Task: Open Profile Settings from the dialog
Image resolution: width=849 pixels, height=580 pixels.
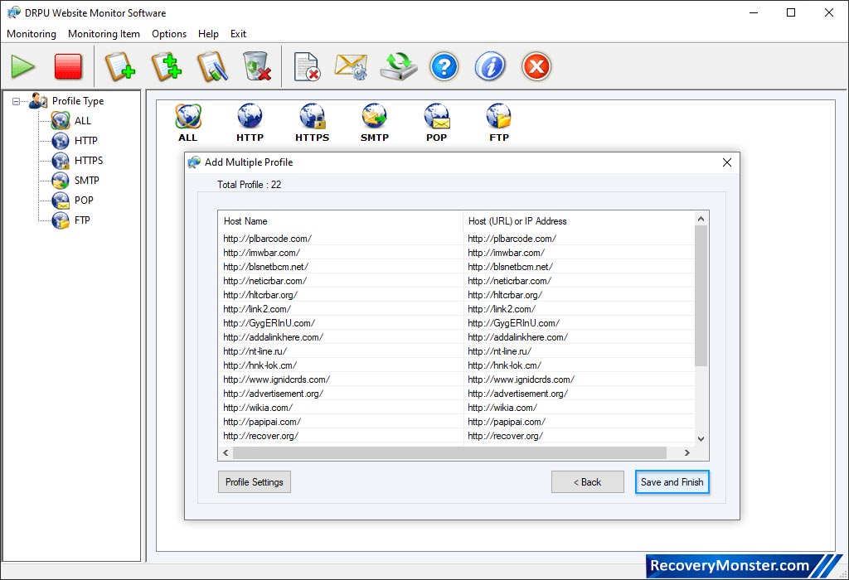Action: coord(254,481)
